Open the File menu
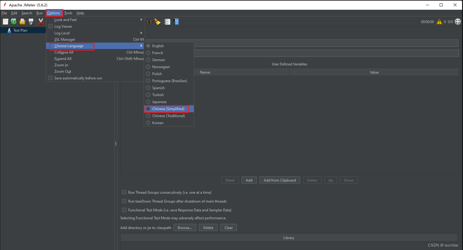463x250 pixels. pos(4,13)
